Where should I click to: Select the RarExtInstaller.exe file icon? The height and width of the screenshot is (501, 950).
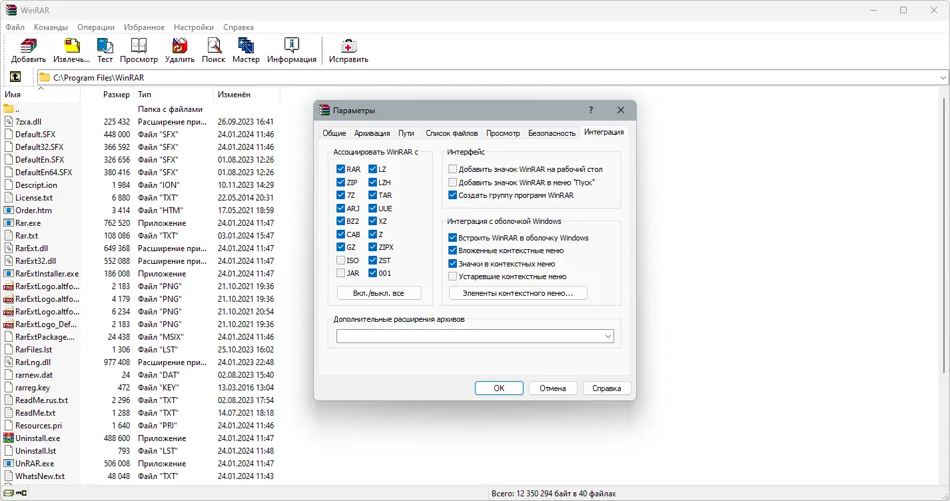pos(9,274)
